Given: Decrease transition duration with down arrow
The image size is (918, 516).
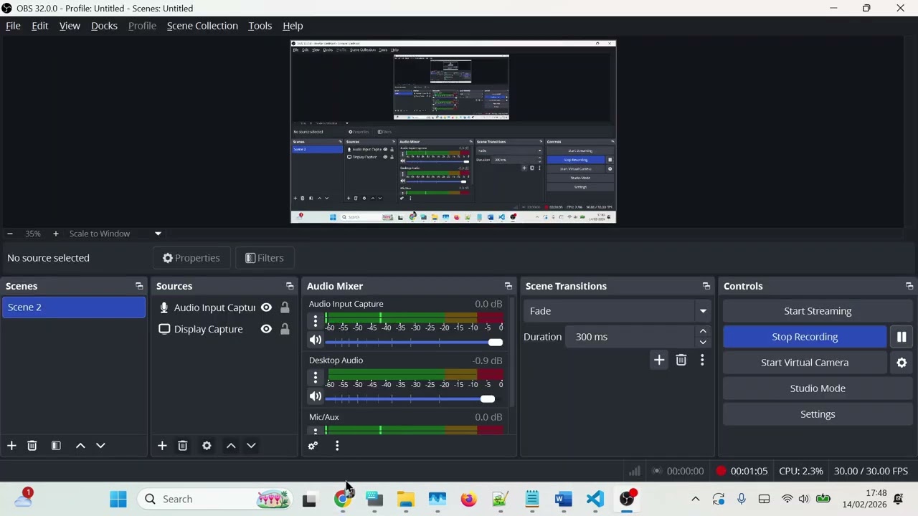Looking at the screenshot, I should tap(703, 343).
